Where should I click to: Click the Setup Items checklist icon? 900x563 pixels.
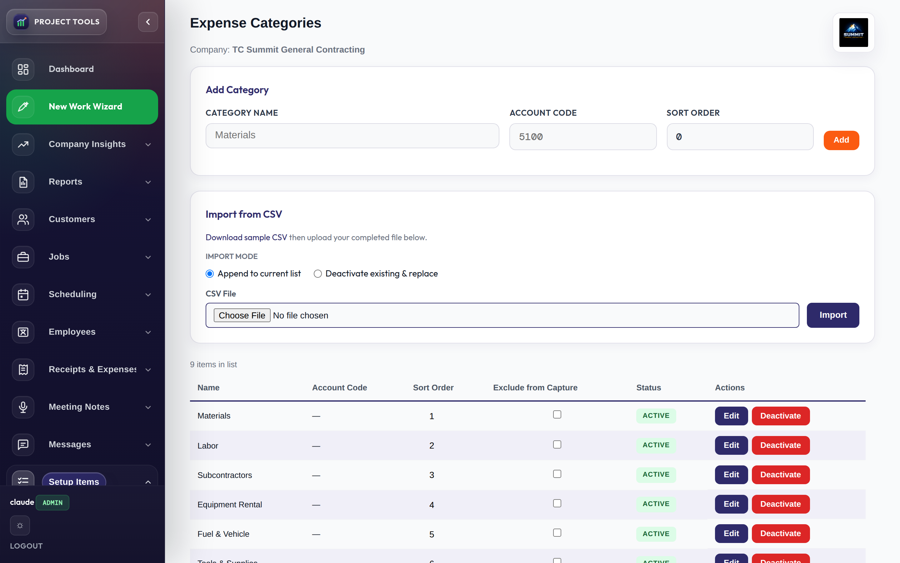tap(23, 479)
